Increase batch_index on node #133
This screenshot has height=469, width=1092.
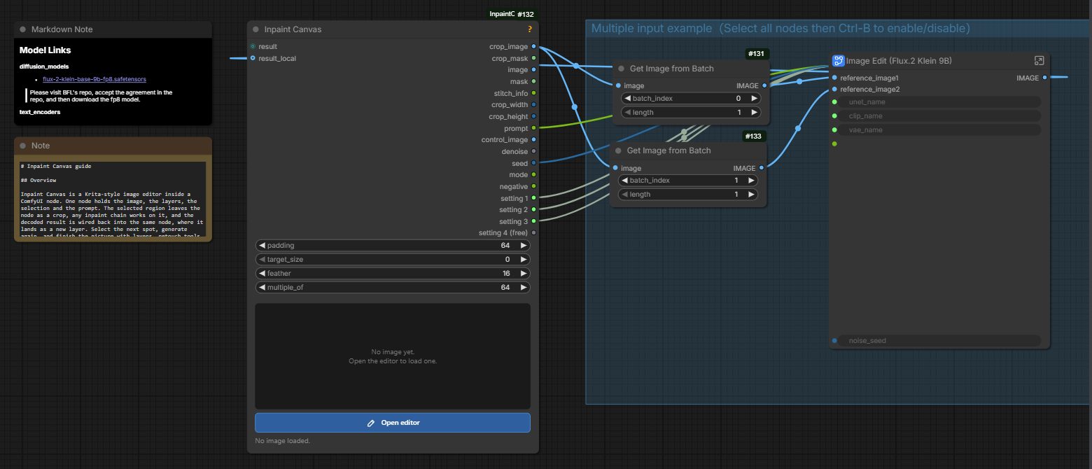(751, 181)
